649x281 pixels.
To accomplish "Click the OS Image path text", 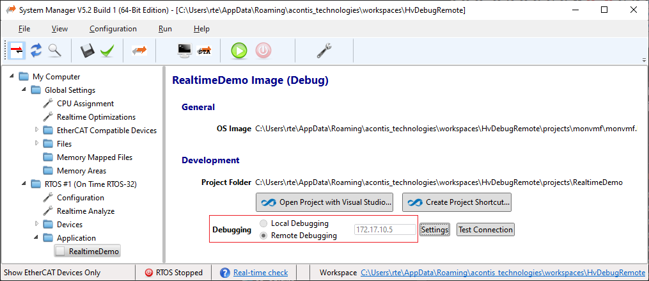I will coord(446,129).
